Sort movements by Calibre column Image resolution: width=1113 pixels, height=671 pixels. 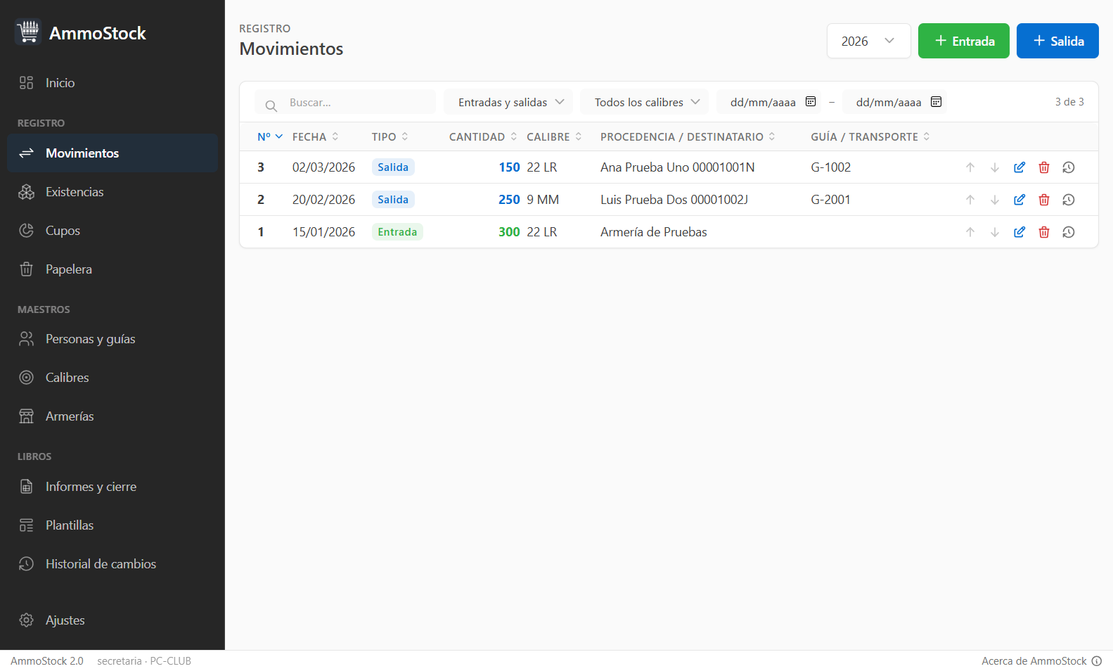[555, 136]
